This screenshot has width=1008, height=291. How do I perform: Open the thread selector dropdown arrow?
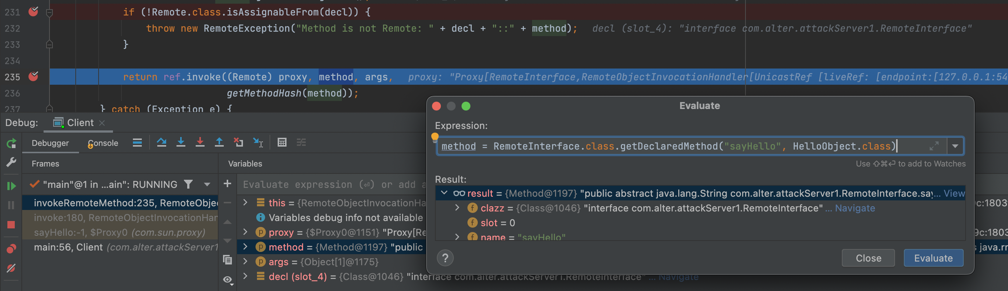coord(207,185)
